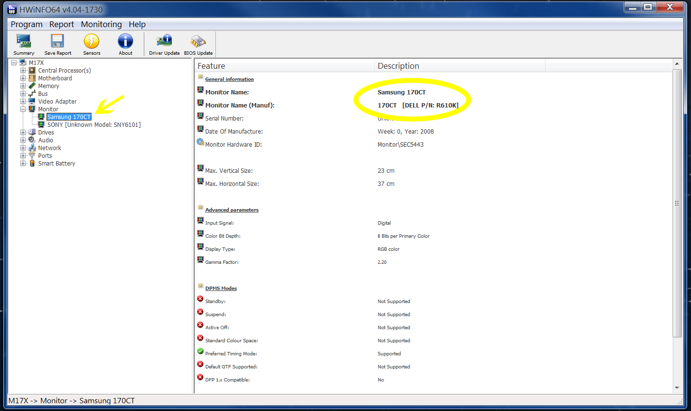Expand the Smart Battery node
This screenshot has height=411, width=691.
[23, 163]
